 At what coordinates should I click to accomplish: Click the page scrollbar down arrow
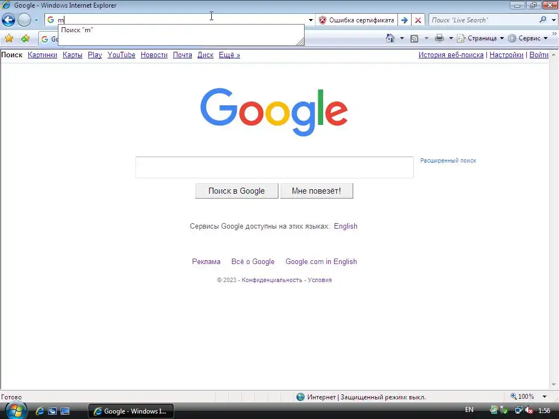coord(554,385)
